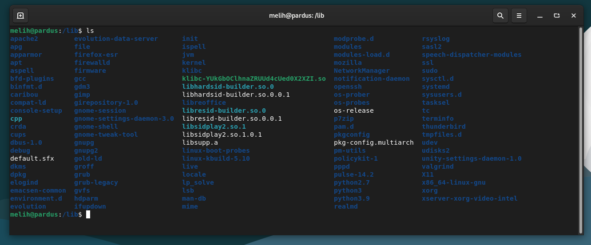Click 'libresid-builder.so.0.0.1' file name

[x=232, y=119]
